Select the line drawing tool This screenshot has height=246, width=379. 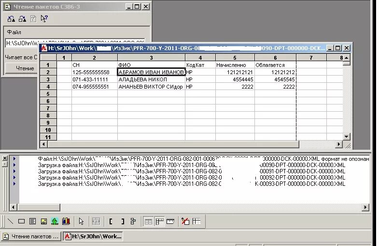[x=11, y=221]
